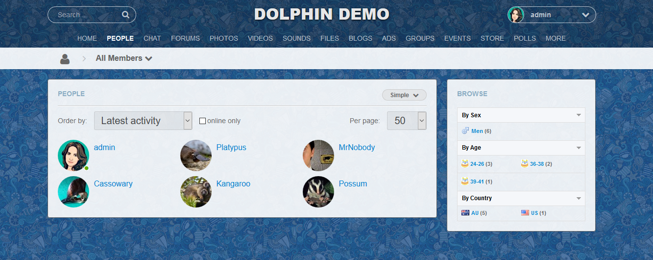This screenshot has width=653, height=260.
Task: Open the Platypus member name link
Action: point(231,147)
